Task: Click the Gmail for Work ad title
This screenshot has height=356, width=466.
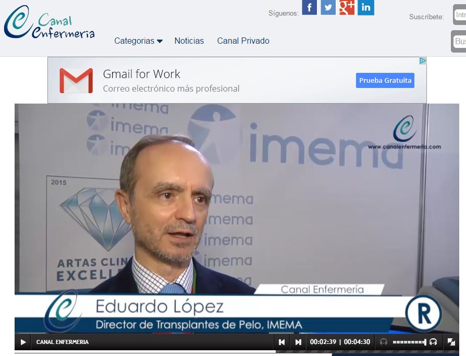Action: coord(141,74)
